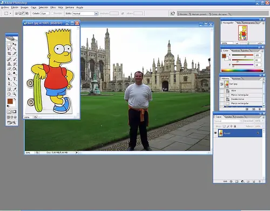
Task: Open the Filtro menu
Action: click(53, 8)
